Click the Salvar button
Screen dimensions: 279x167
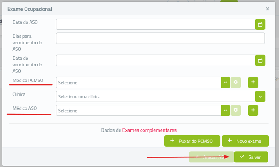(x=251, y=157)
